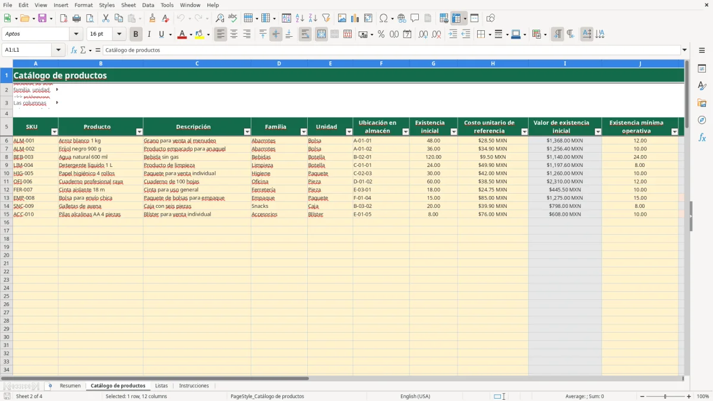Expand the formula bar

[684, 50]
